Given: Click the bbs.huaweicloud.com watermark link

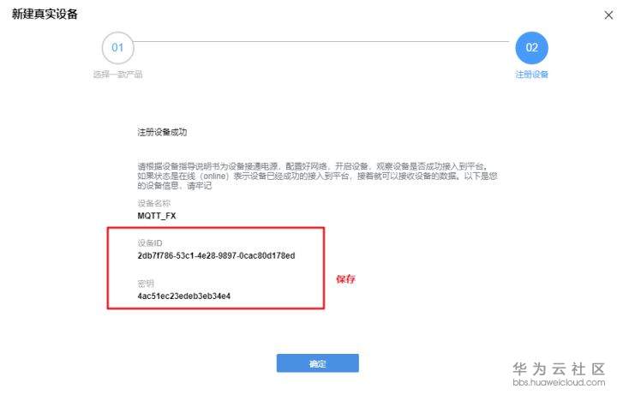Looking at the screenshot, I should (x=559, y=382).
